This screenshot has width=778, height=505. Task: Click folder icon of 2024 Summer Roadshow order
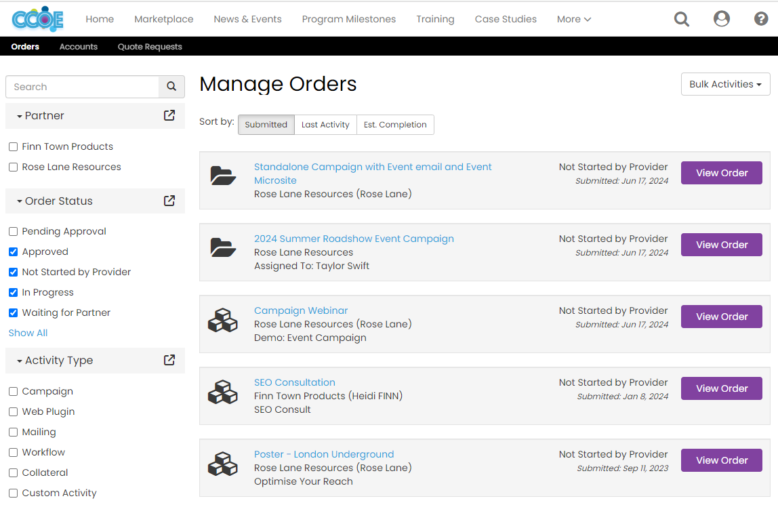click(223, 247)
